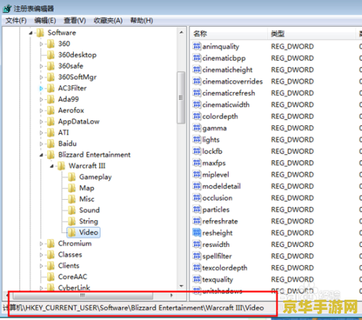Click REG_DWORD type in gamma row
The height and width of the screenshot is (320, 362).
(x=292, y=128)
